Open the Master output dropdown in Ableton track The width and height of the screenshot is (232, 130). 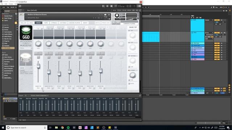click(209, 20)
